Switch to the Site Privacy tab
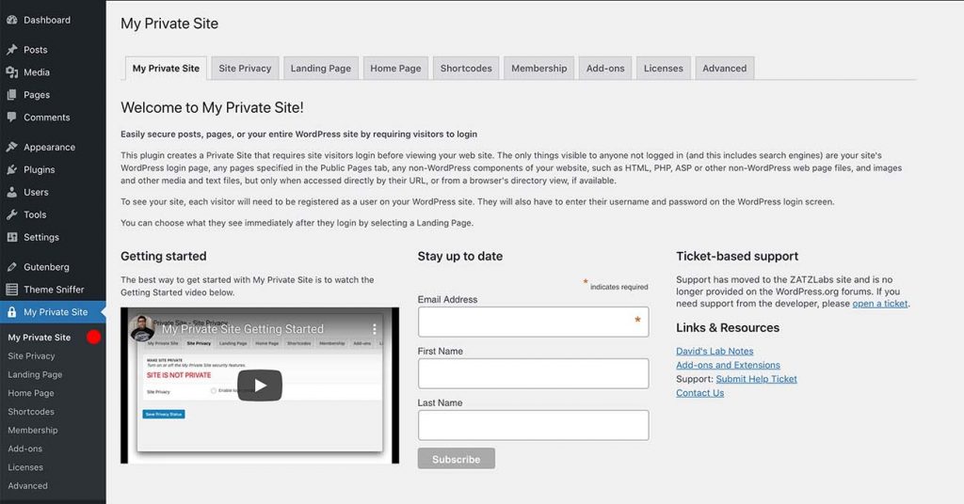The height and width of the screenshot is (504, 964). click(x=245, y=68)
